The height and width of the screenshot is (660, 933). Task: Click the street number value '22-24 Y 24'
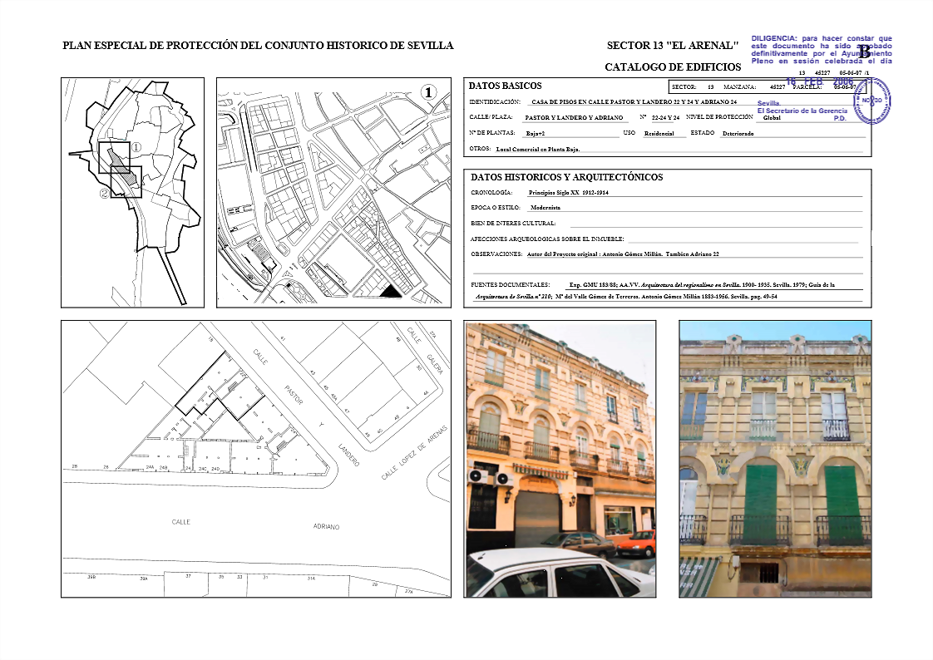[x=665, y=118]
